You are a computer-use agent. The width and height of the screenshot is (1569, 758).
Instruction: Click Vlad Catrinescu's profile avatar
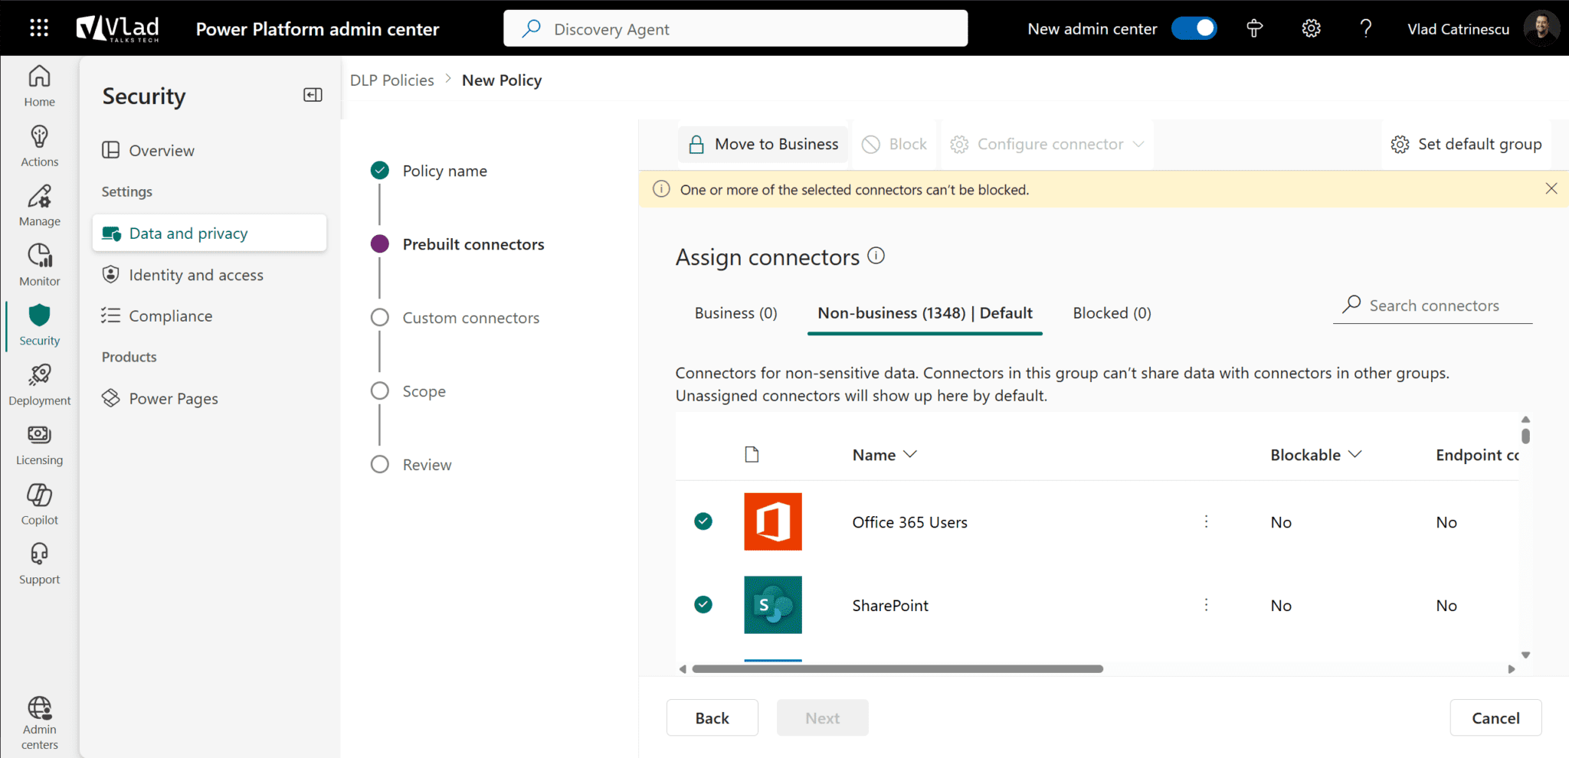tap(1541, 28)
